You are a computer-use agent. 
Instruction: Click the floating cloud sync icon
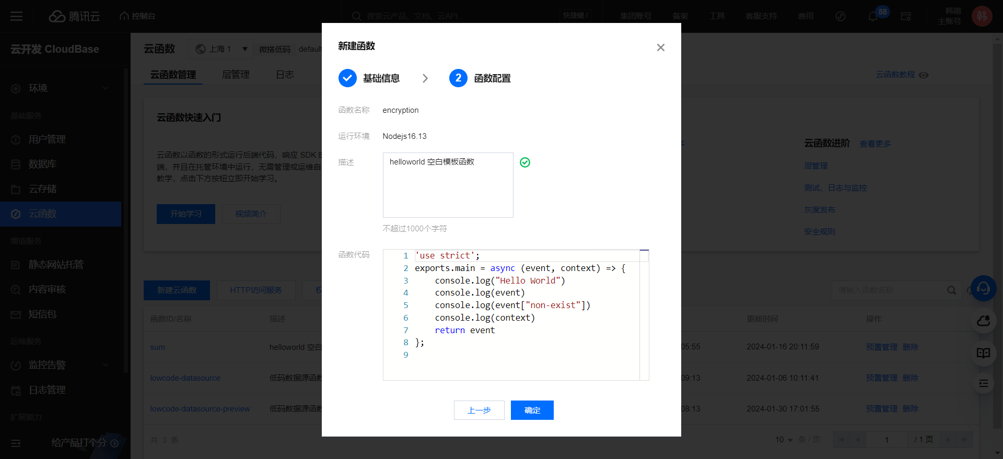click(x=984, y=321)
